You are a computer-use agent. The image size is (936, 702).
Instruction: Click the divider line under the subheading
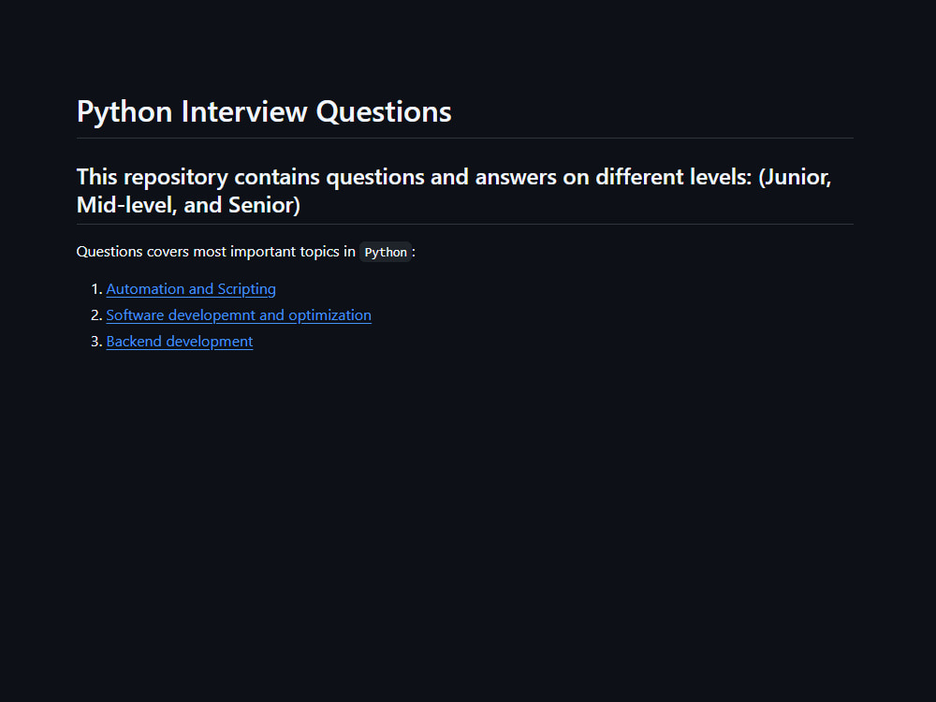pos(465,224)
